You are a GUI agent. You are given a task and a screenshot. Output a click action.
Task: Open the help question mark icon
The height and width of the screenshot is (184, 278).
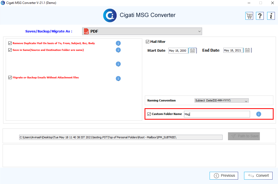(x=260, y=16)
